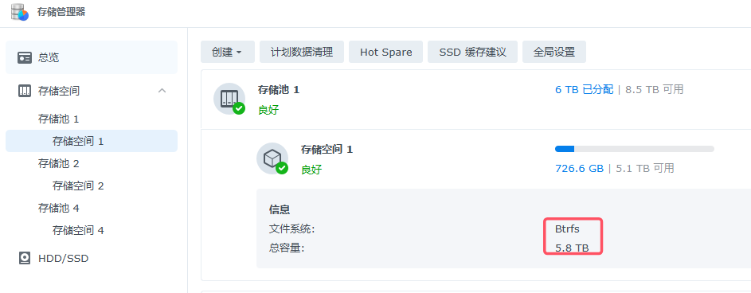Open Hot Spare settings

(385, 52)
